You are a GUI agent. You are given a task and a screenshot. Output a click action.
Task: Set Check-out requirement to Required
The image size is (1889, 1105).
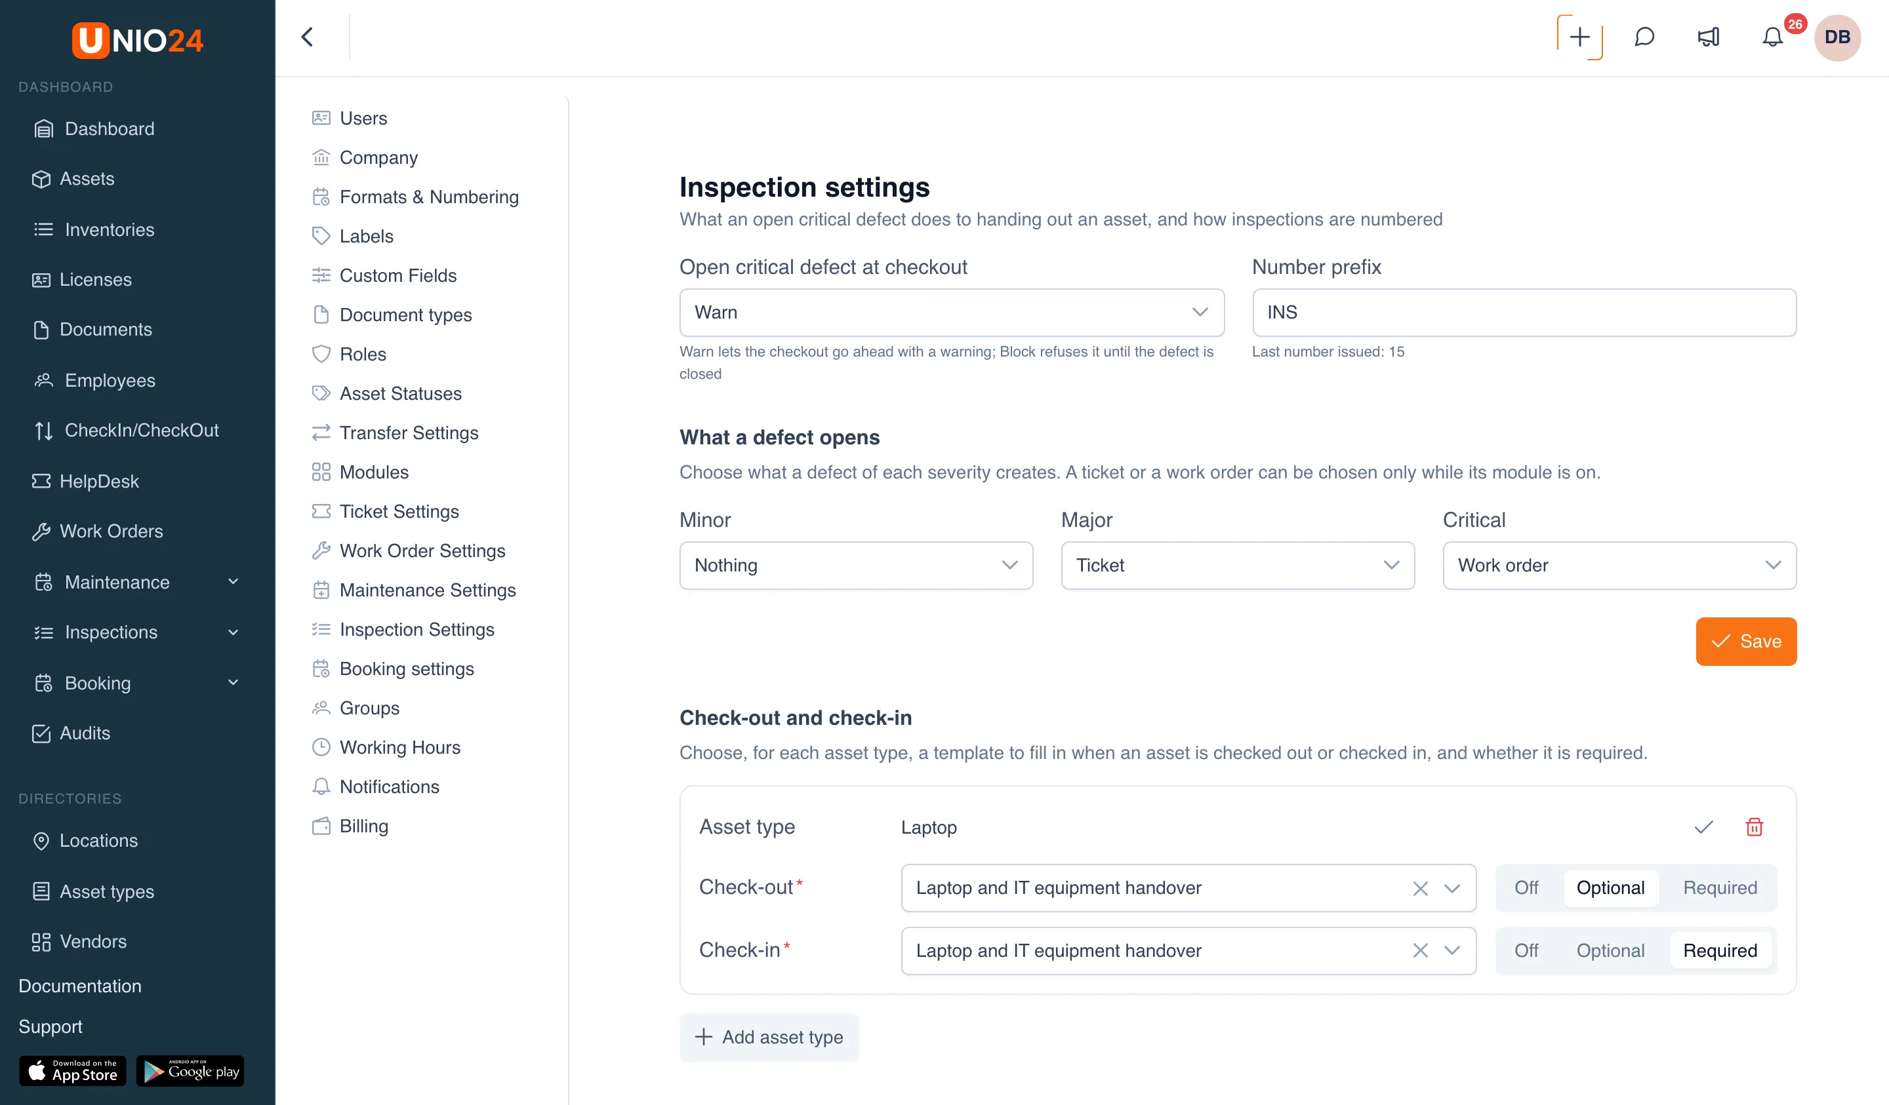coord(1720,888)
